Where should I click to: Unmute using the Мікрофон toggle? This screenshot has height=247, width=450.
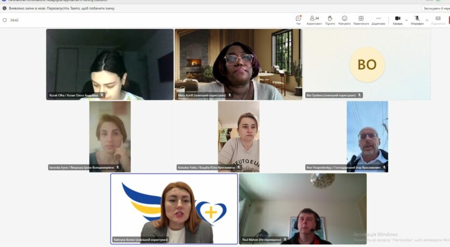point(417,19)
